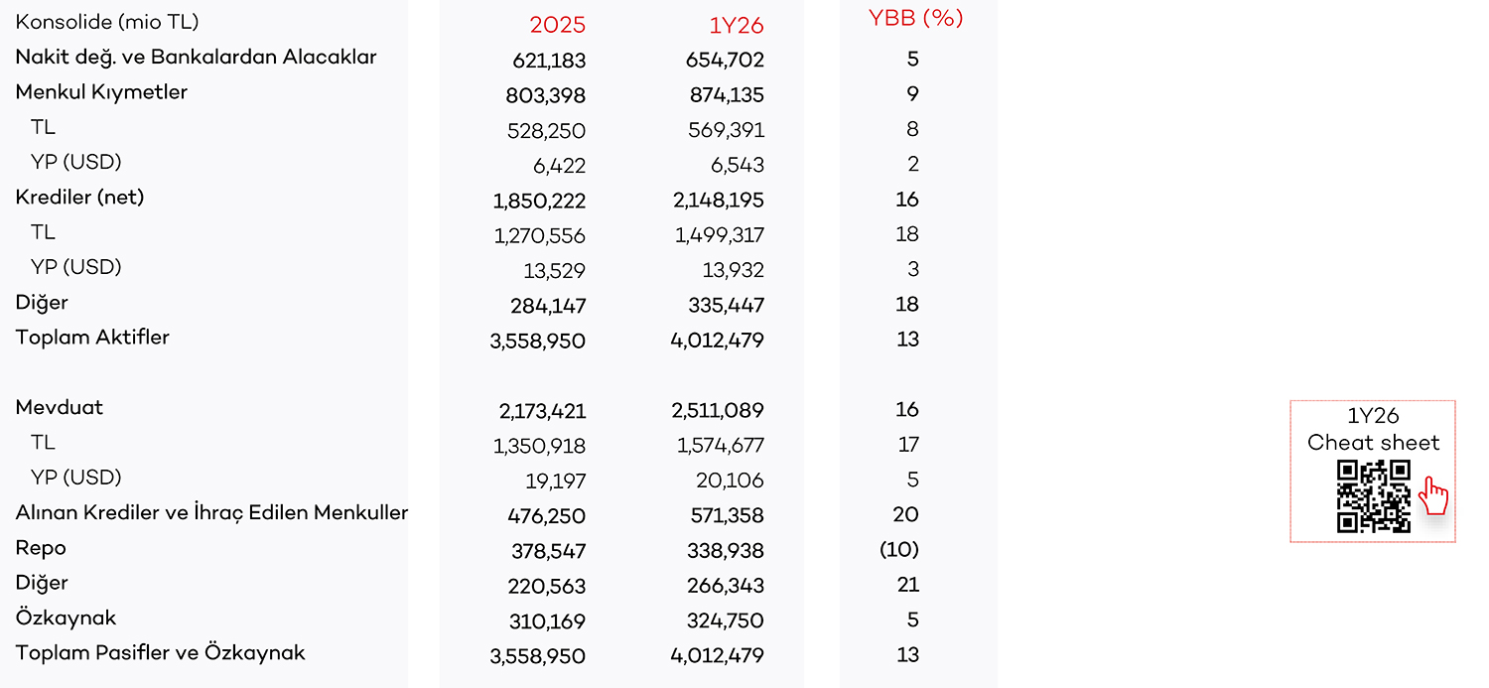The width and height of the screenshot is (1489, 688).
Task: Select the Özkaynak row label
Action: (66, 618)
